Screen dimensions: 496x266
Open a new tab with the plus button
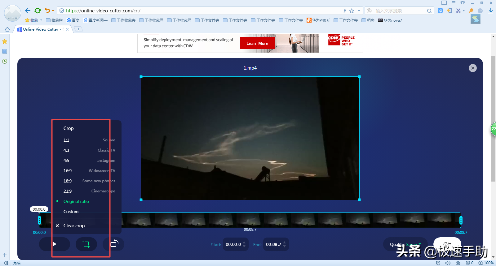(x=78, y=29)
